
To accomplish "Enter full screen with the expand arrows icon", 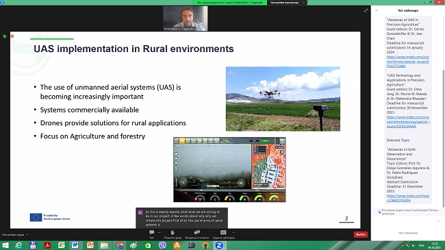I will point(366,10).
